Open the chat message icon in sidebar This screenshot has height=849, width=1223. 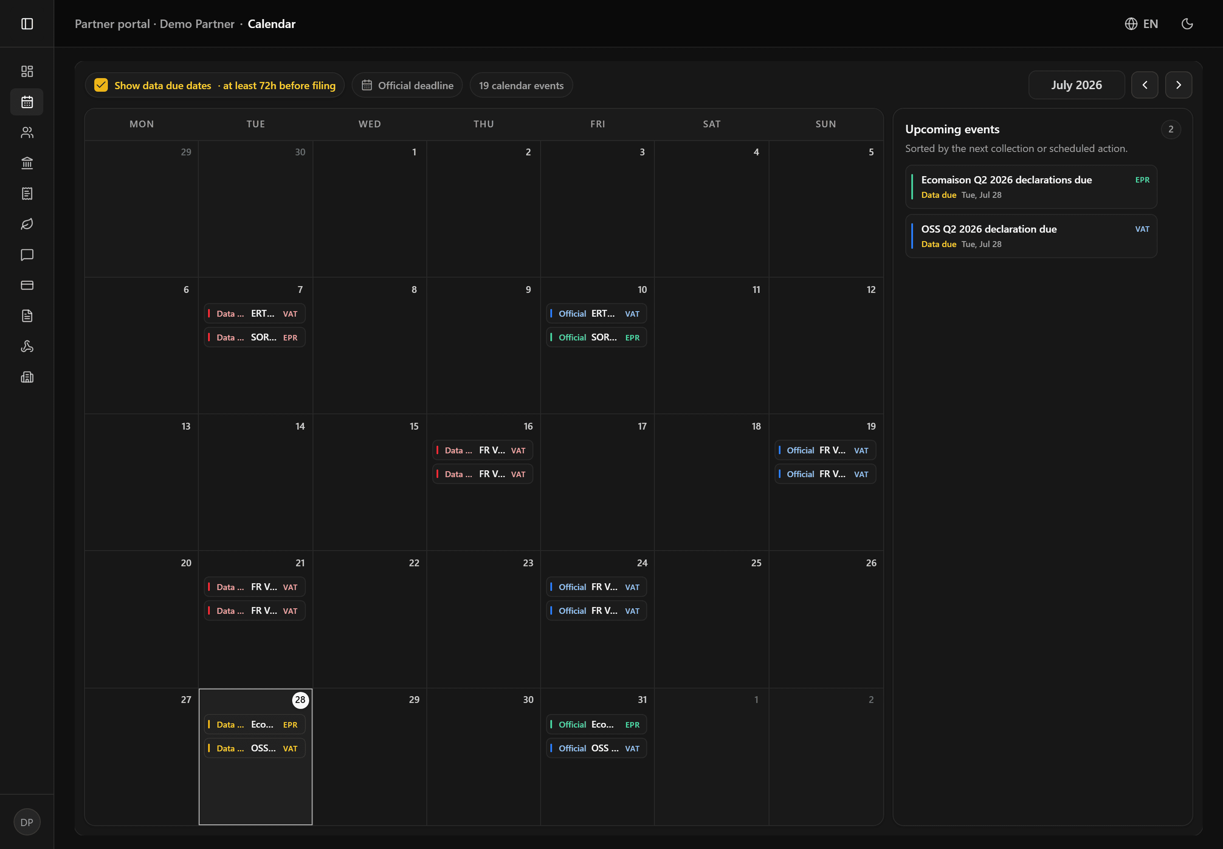pos(27,255)
